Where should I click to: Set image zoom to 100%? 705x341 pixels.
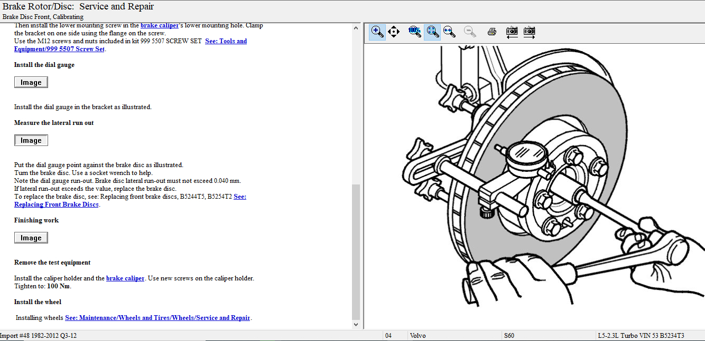pyautogui.click(x=414, y=32)
